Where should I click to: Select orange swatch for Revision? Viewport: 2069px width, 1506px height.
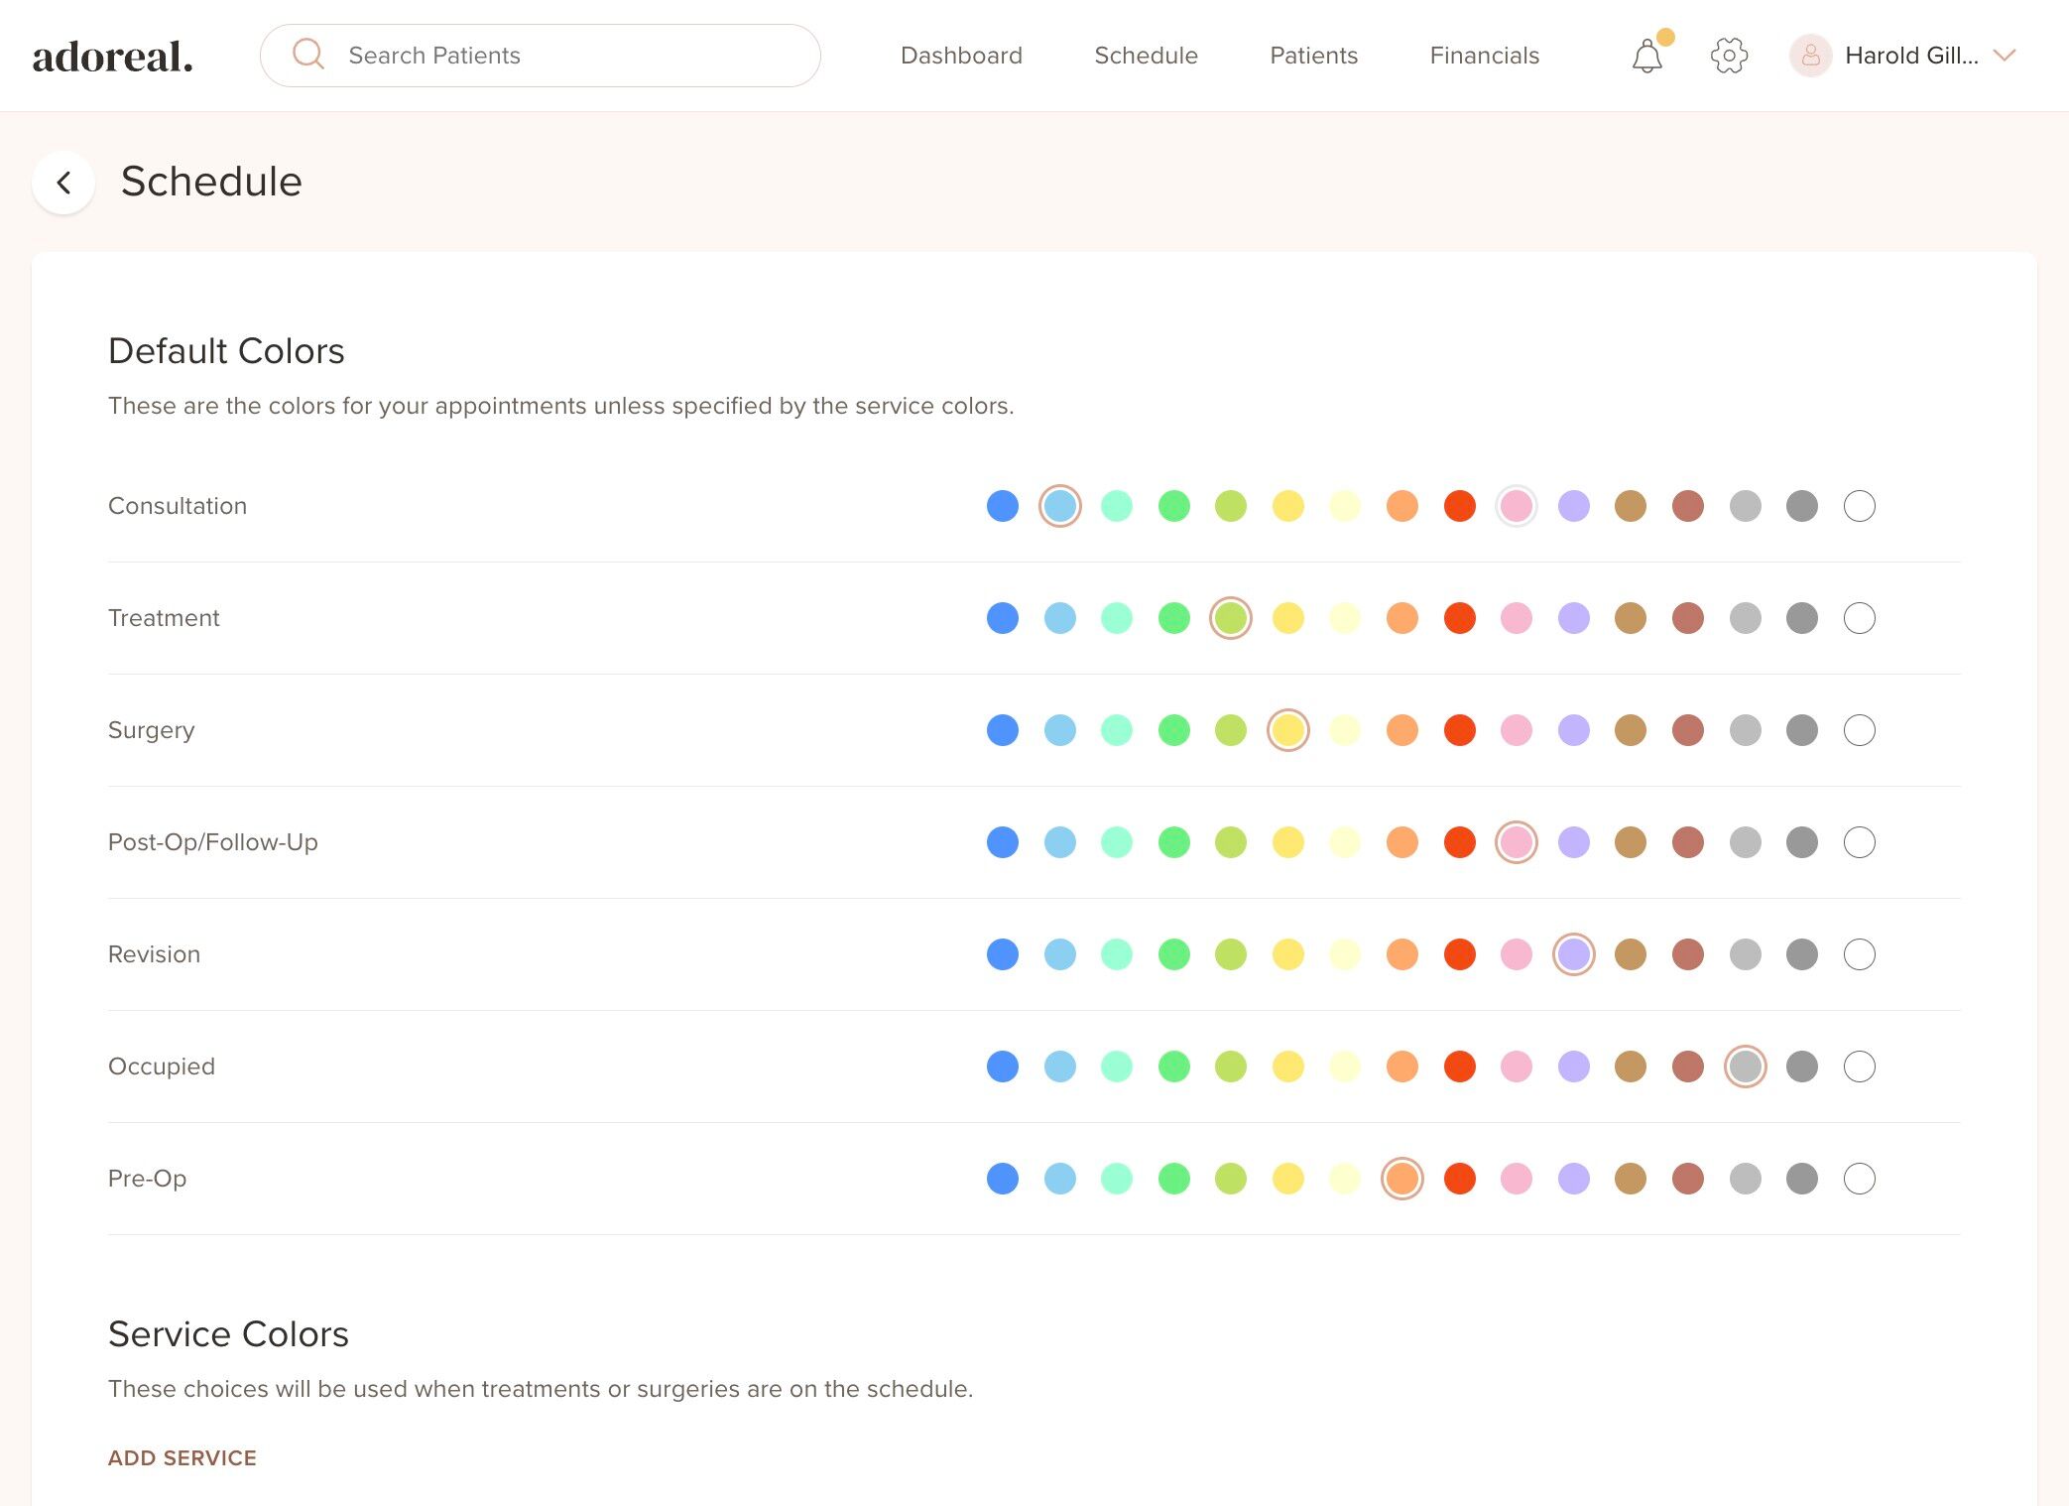click(1401, 954)
